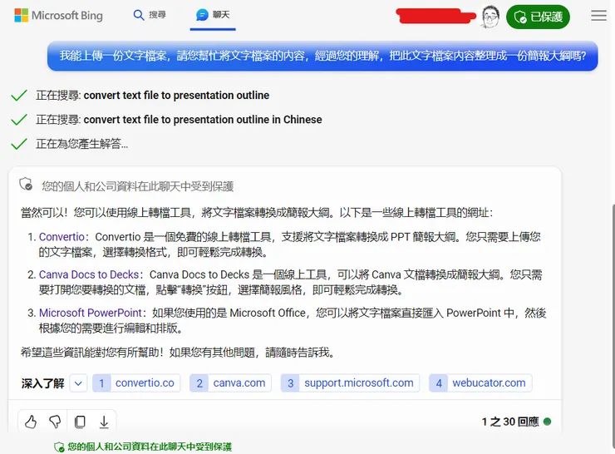The width and height of the screenshot is (615, 454).
Task: Click the user question message bubble
Action: tap(322, 56)
